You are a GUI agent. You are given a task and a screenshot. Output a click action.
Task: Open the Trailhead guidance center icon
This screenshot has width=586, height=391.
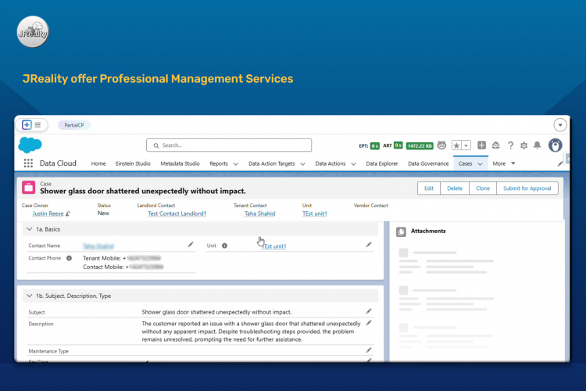click(x=496, y=145)
